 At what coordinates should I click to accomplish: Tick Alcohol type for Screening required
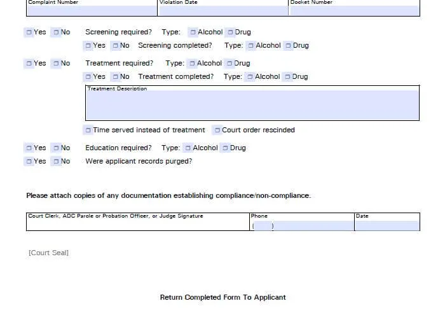click(x=193, y=32)
